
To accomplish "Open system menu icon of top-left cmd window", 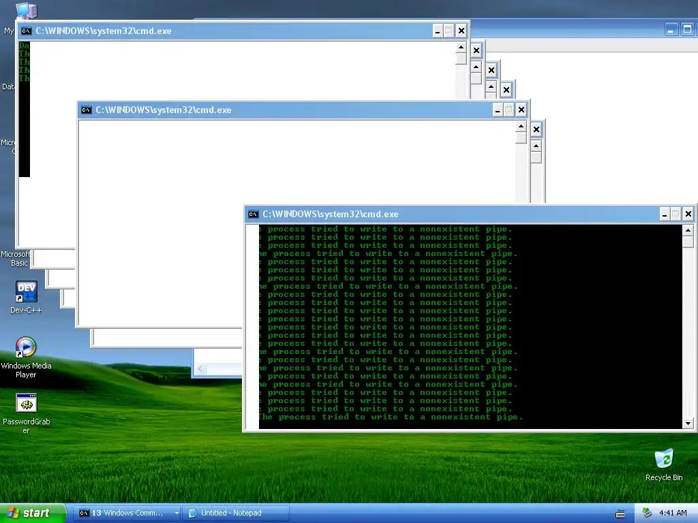I will [27, 31].
